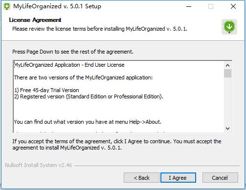The height and width of the screenshot is (190, 246).
Task: Click the "Help->About" sentence in the license
Action: pyautogui.click(x=88, y=122)
